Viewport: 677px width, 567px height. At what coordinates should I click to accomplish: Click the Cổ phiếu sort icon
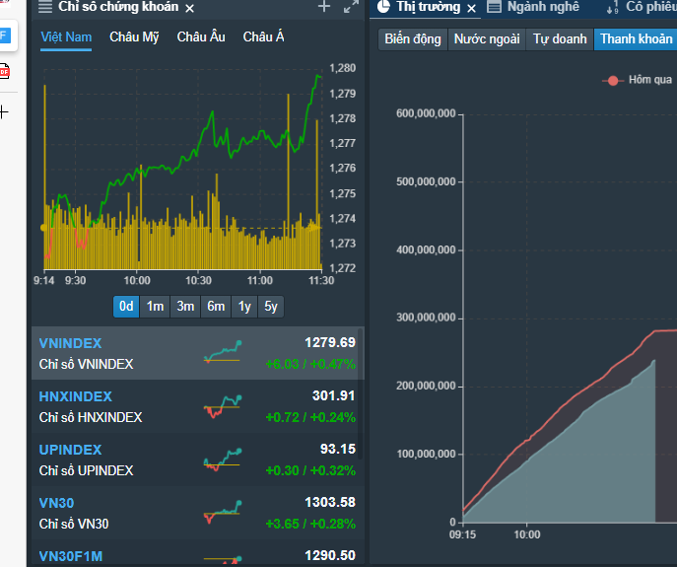(x=613, y=7)
